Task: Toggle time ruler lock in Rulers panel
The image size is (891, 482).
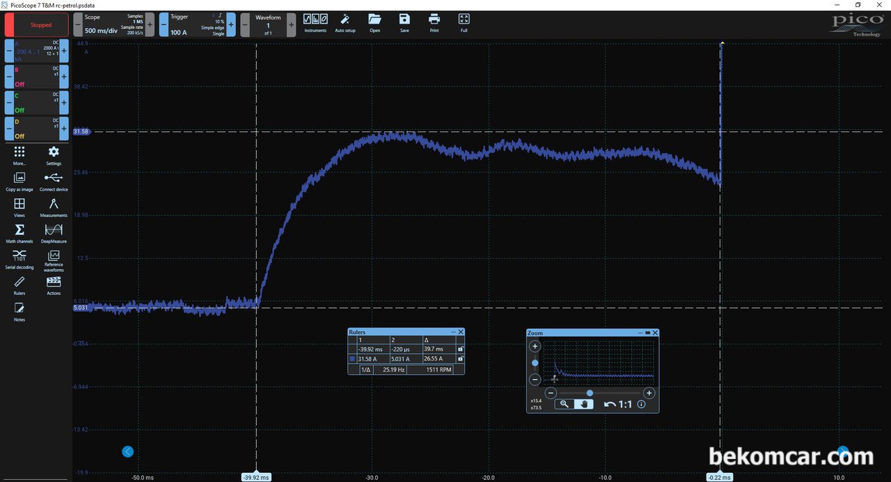Action: pos(460,349)
